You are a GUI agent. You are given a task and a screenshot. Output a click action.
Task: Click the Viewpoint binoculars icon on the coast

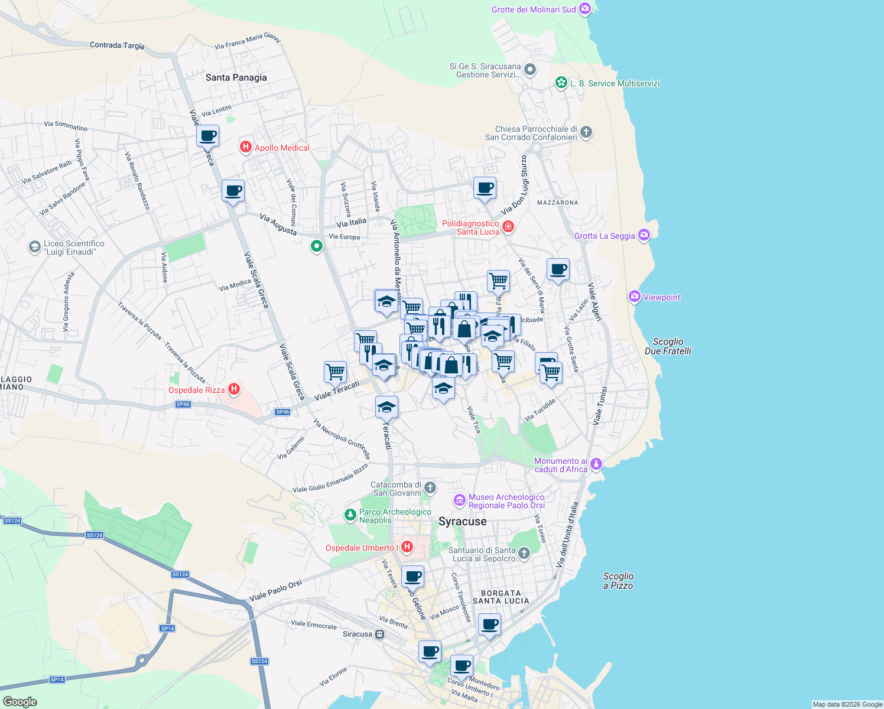635,297
